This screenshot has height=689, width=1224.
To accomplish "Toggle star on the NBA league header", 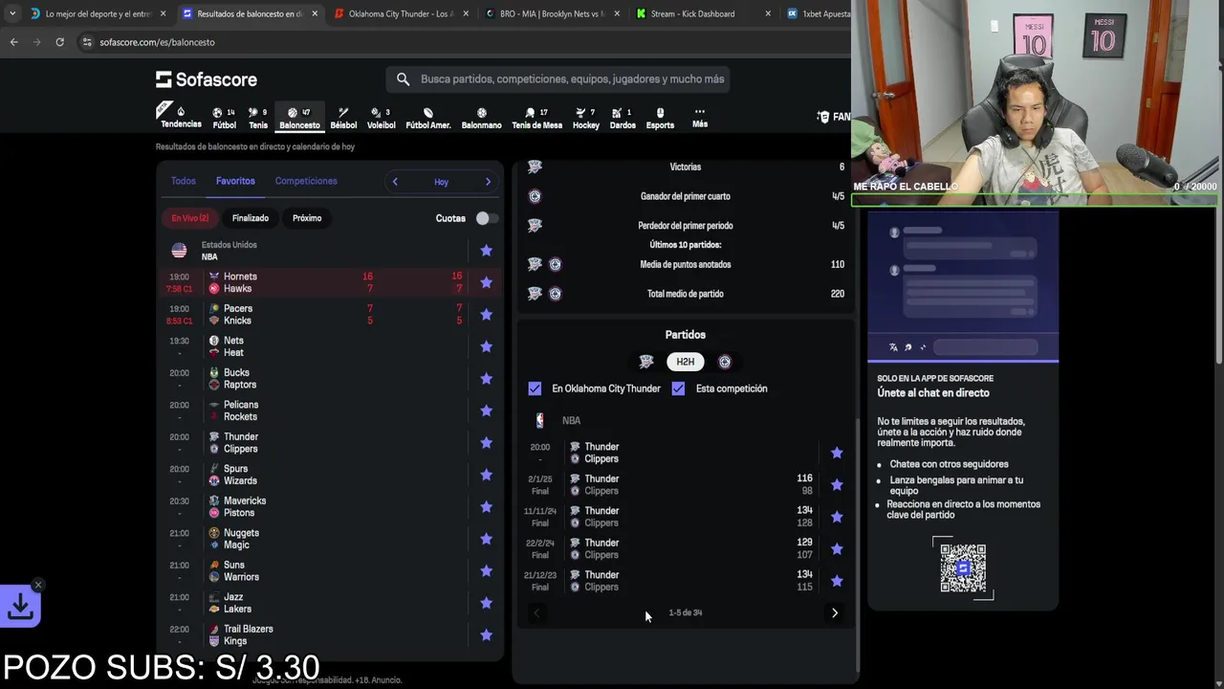I will (x=486, y=251).
